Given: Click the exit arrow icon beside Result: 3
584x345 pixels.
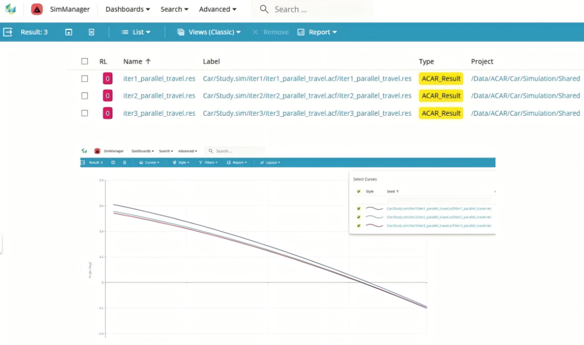Looking at the screenshot, I should point(8,32).
